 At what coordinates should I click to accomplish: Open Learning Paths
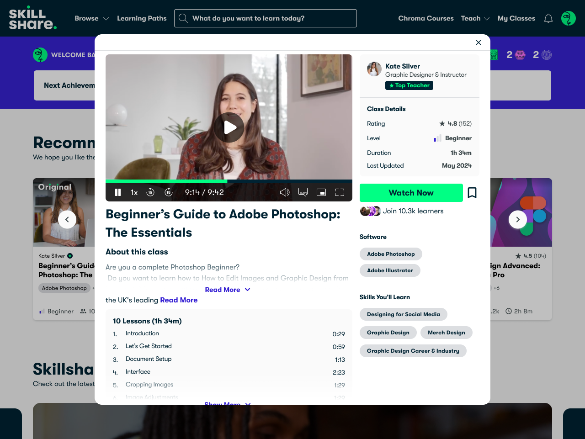pyautogui.click(x=142, y=18)
